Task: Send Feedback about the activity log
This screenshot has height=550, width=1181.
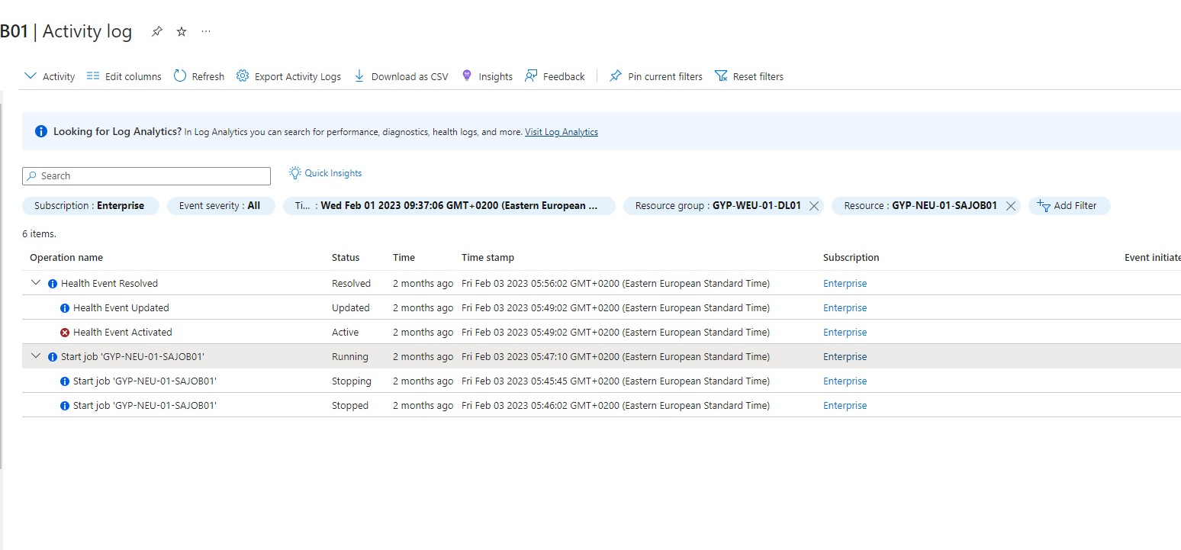Action: pos(555,76)
